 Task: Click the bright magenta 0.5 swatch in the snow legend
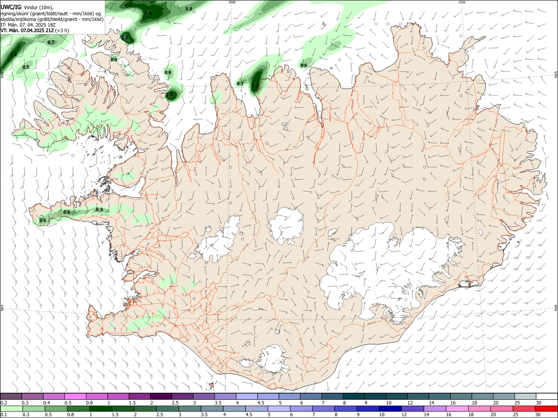point(75,396)
